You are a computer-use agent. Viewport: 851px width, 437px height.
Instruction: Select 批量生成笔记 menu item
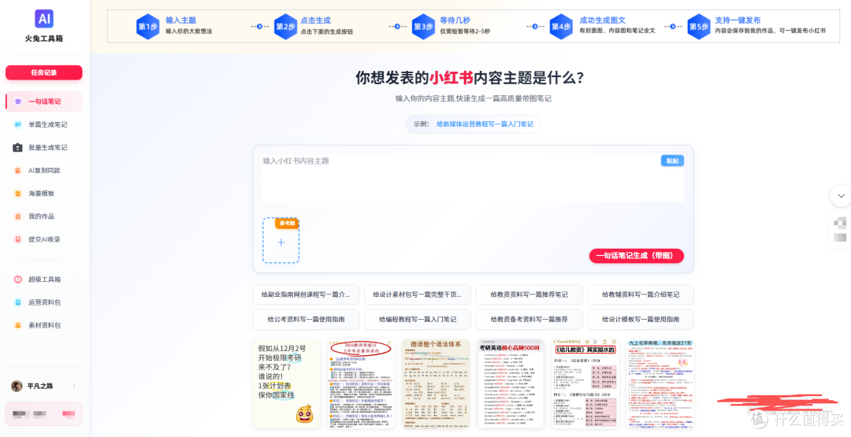pyautogui.click(x=44, y=147)
